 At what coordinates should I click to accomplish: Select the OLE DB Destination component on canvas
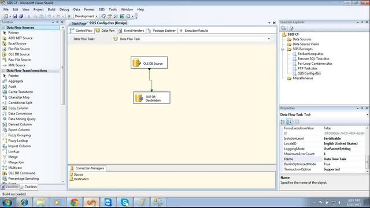[151, 98]
